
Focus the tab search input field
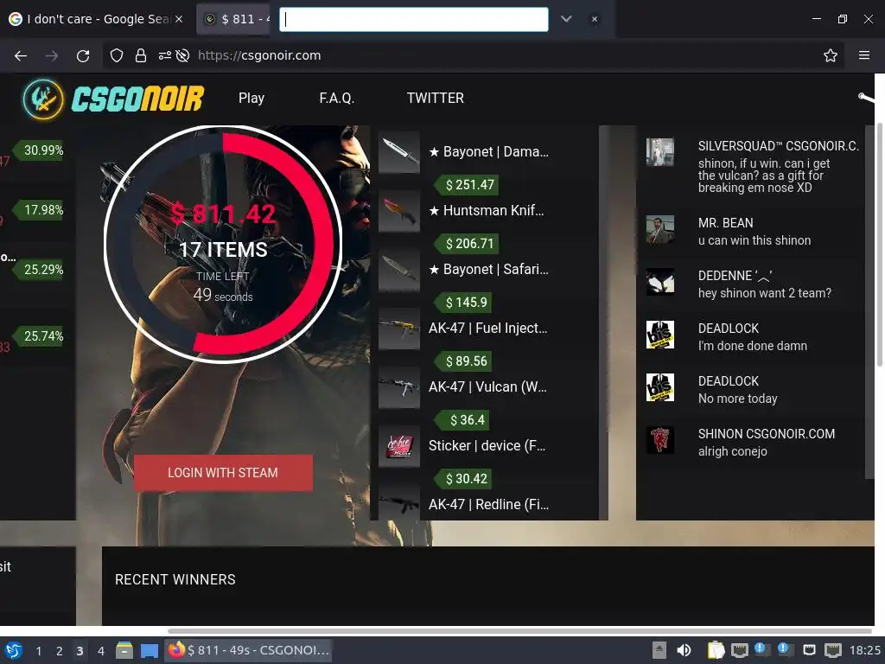[414, 19]
